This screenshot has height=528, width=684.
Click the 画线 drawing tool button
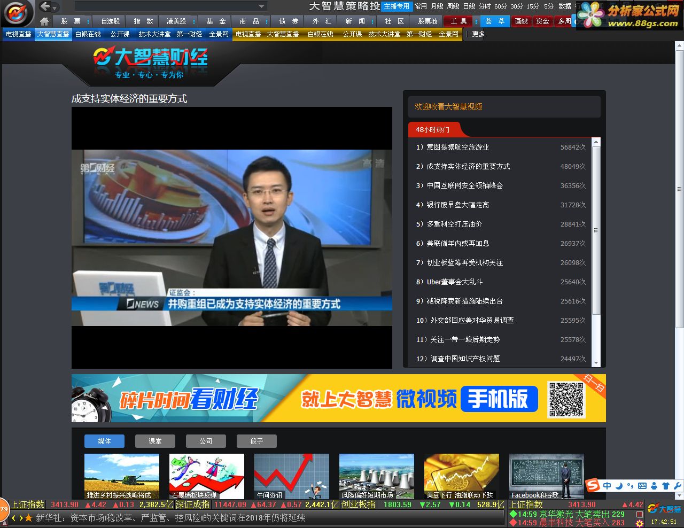pyautogui.click(x=522, y=21)
